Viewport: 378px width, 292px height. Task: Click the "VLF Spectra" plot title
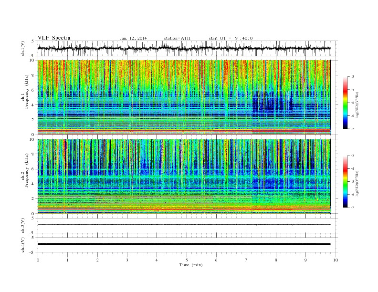[x=54, y=38]
